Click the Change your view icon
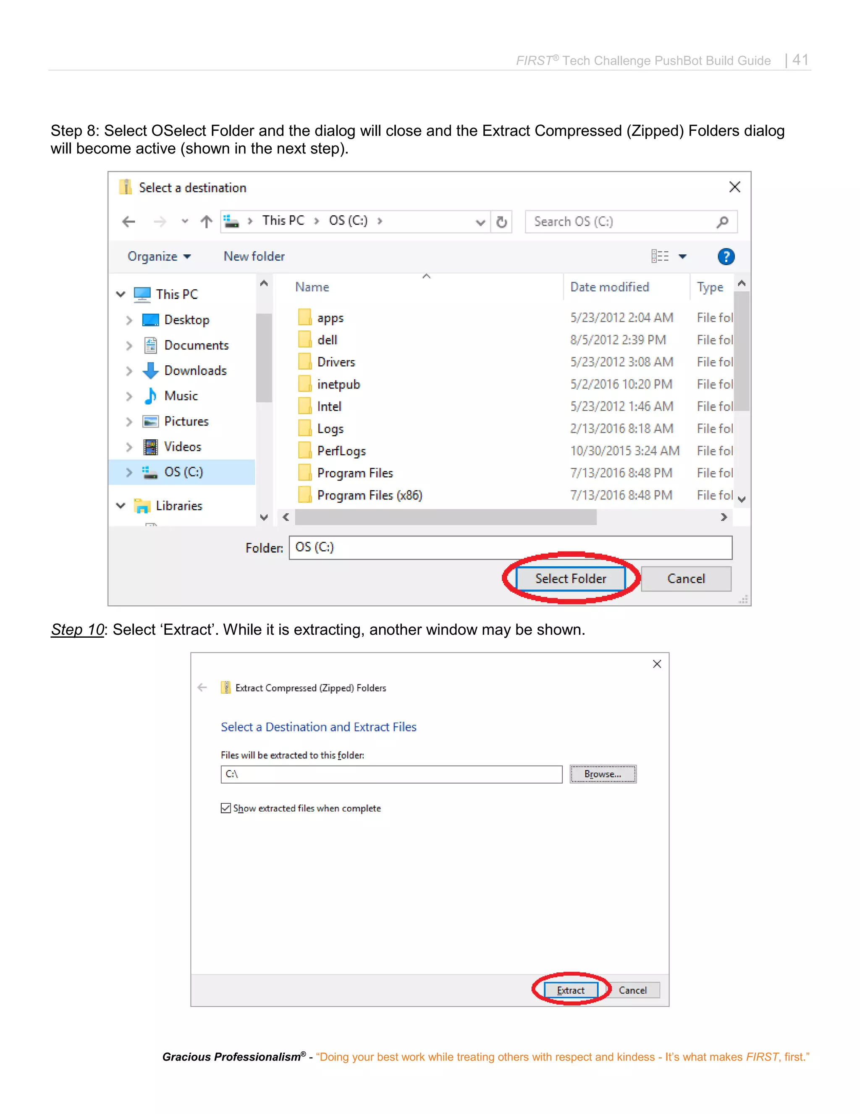Screen dimensions: 860x1114 tap(660, 256)
